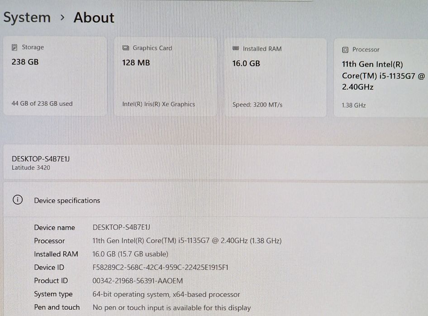
Task: Click DESKTOP-S4B7E1J header above Latitude 3420
Action: (41, 159)
